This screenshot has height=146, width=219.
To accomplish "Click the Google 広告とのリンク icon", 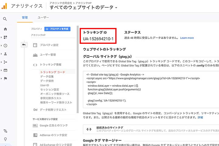I will [35, 126].
